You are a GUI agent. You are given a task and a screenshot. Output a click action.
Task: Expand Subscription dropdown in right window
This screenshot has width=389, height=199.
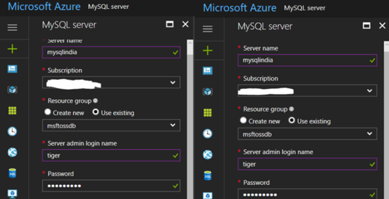[x=307, y=91]
